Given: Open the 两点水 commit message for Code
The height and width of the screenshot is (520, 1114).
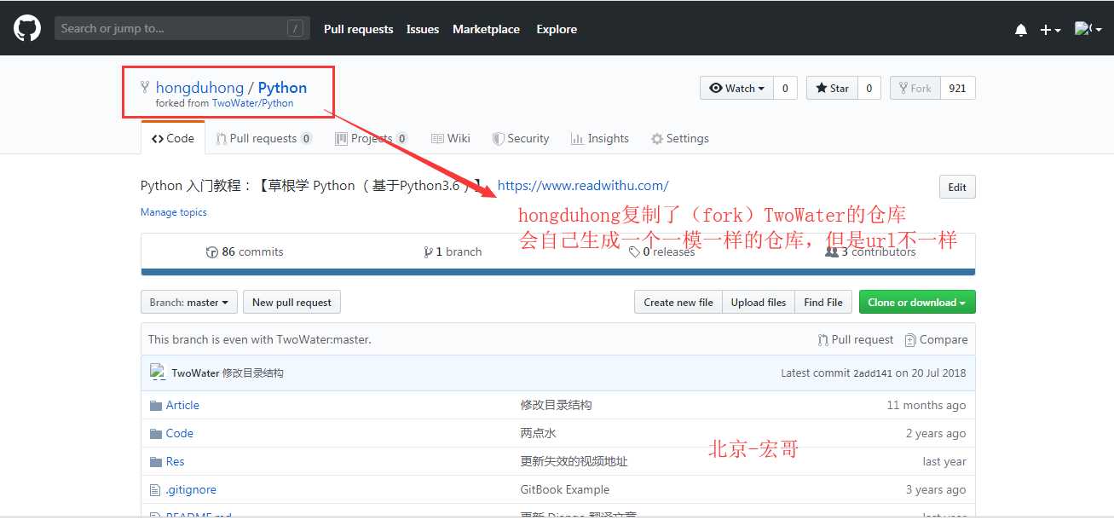Looking at the screenshot, I should 538,433.
